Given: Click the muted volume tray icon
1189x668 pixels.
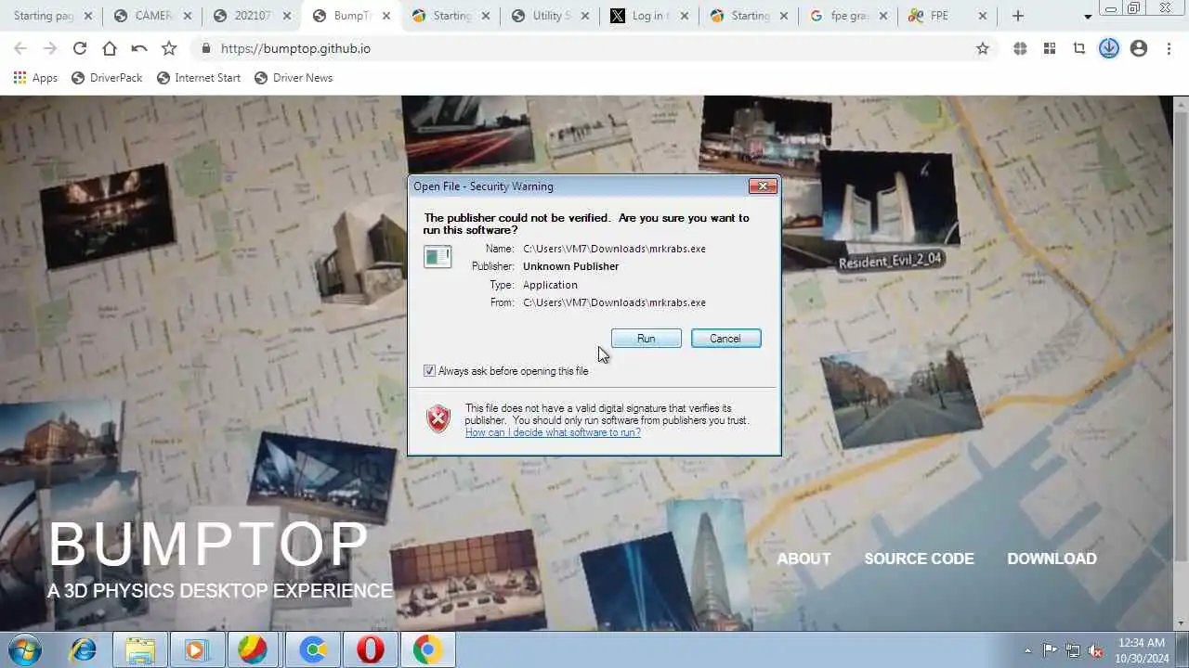Looking at the screenshot, I should (1095, 650).
